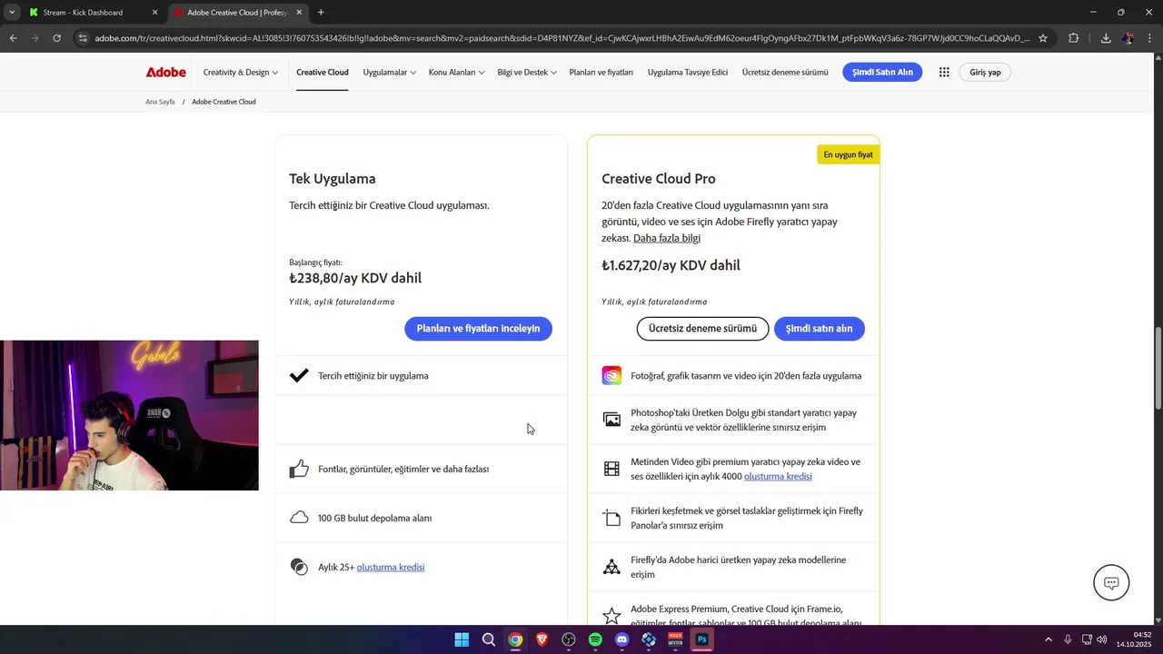Open Discord from the taskbar
1163x654 pixels.
pos(622,639)
